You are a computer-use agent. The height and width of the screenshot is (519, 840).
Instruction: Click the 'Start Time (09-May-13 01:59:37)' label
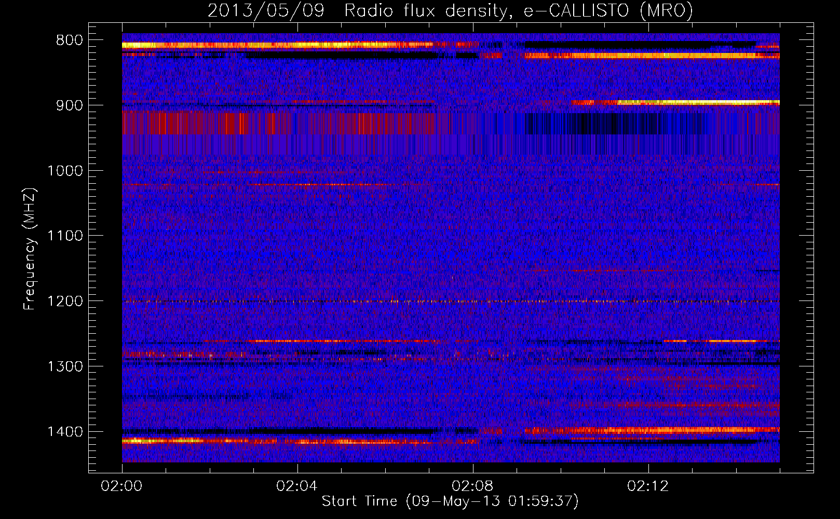point(450,501)
